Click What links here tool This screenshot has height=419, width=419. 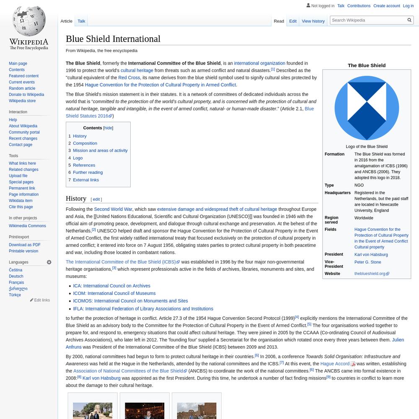22,163
